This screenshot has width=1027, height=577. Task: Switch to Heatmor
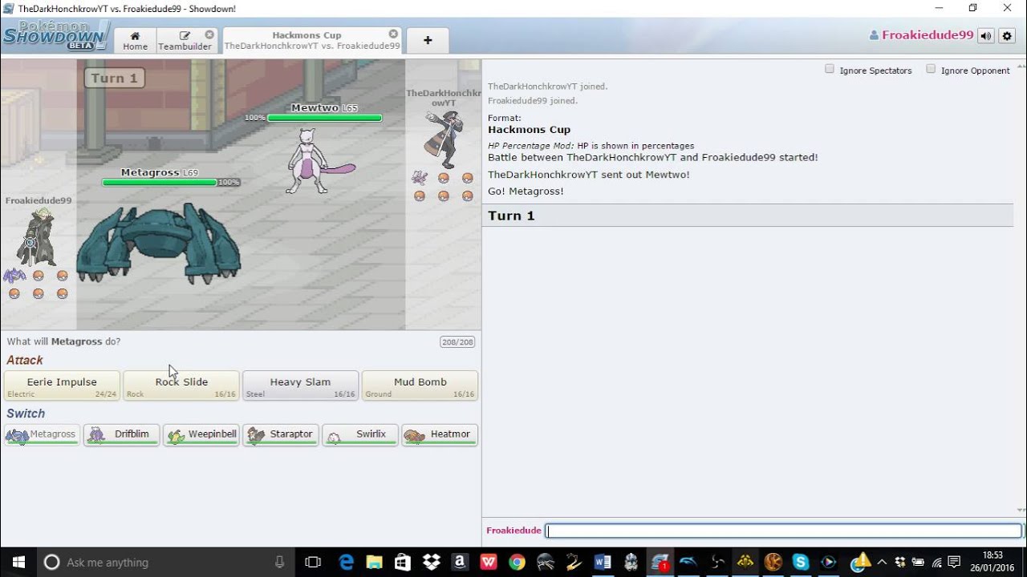click(440, 435)
